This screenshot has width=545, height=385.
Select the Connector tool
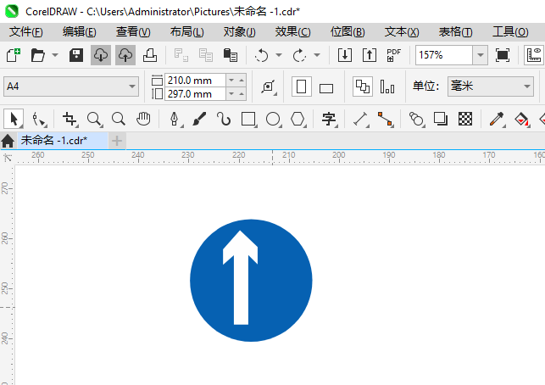point(385,120)
